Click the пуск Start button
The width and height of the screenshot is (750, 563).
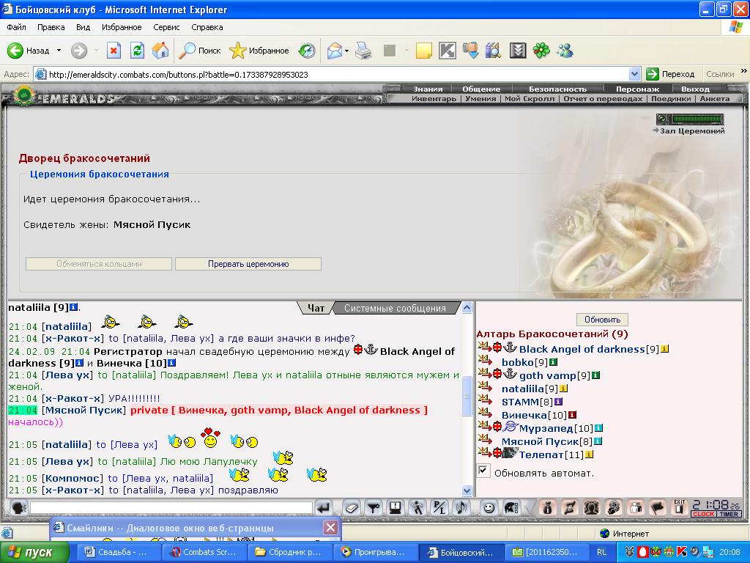[34, 552]
